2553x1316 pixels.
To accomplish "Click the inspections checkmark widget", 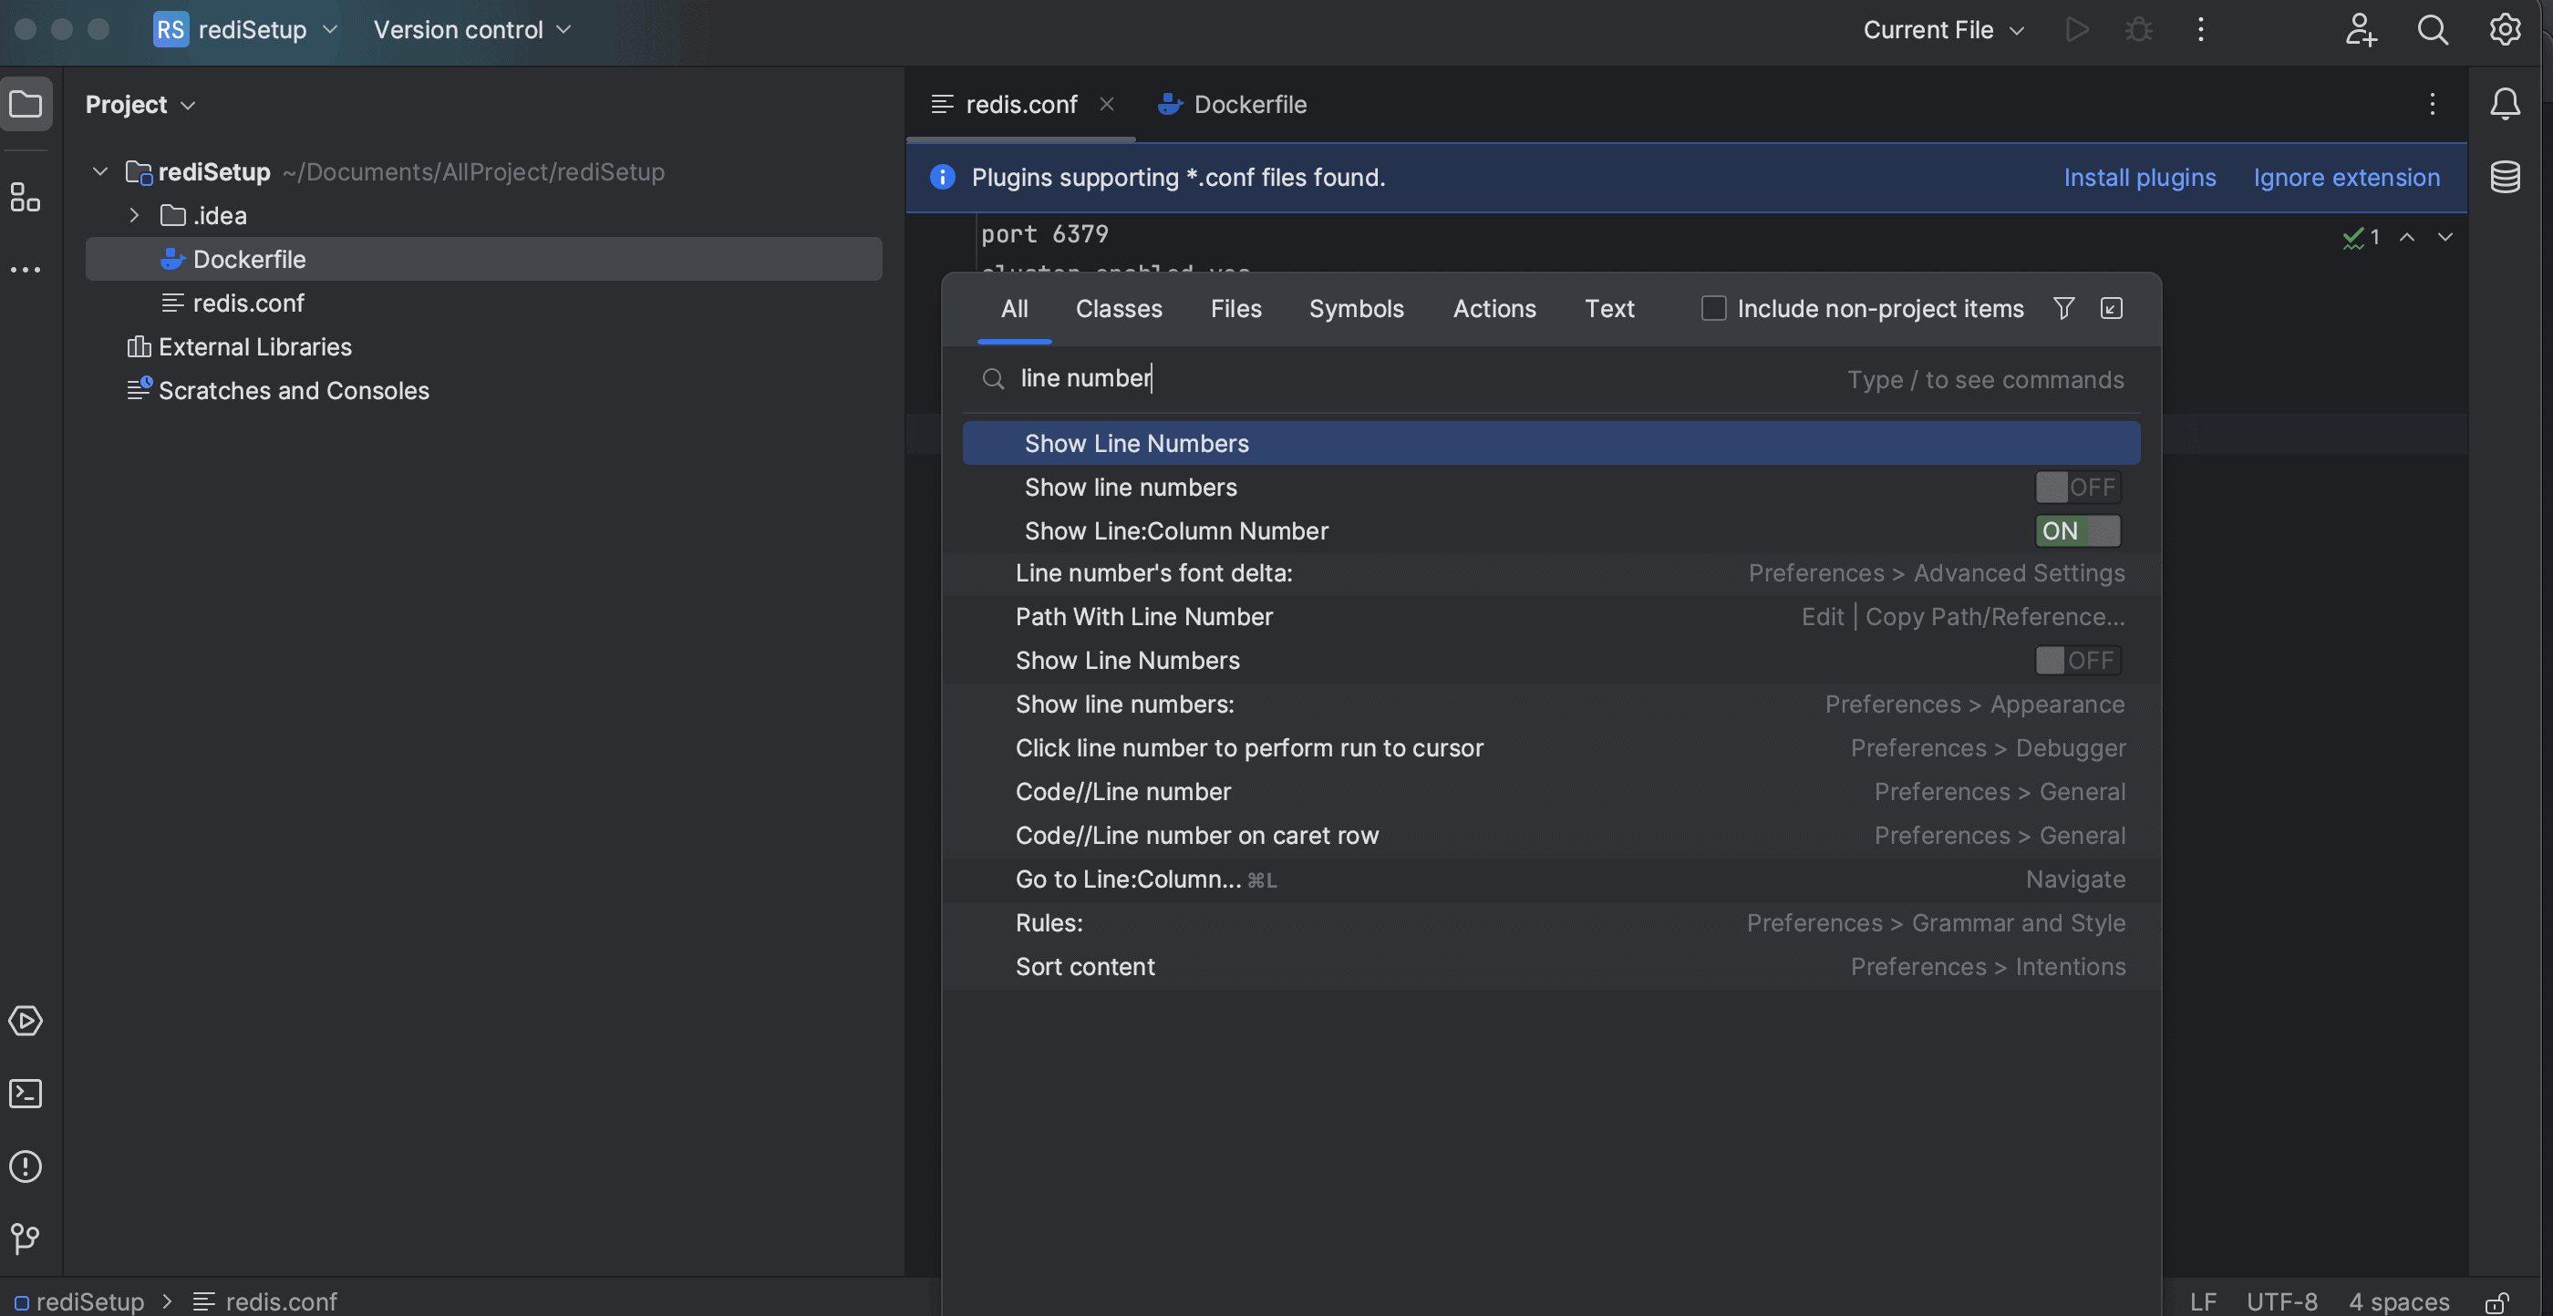I will click(2361, 237).
